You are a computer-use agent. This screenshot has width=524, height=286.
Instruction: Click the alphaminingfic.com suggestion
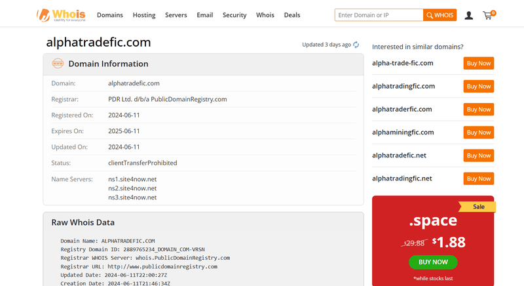(x=403, y=133)
